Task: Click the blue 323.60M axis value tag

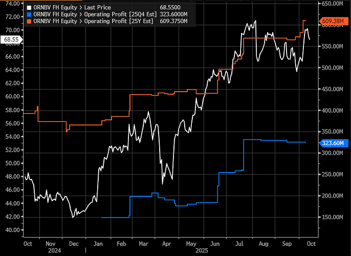Action: 332,144
